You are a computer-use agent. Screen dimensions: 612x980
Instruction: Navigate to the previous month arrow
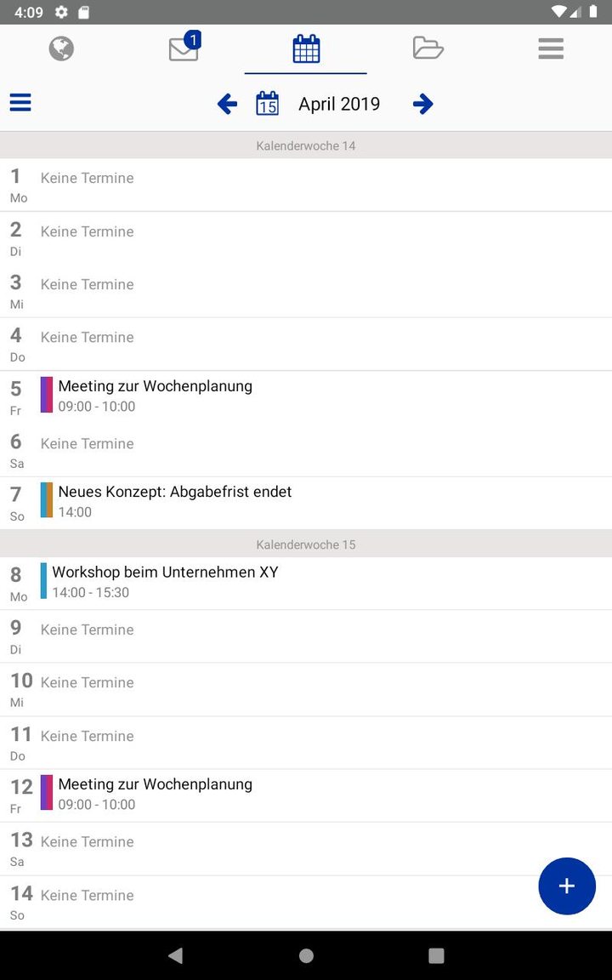click(226, 103)
